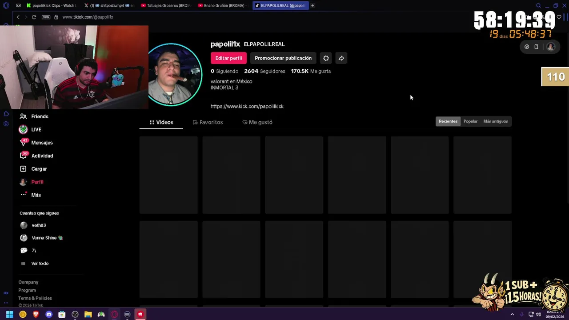Open followed account Vanne Shine
The image size is (569, 320).
(41, 238)
